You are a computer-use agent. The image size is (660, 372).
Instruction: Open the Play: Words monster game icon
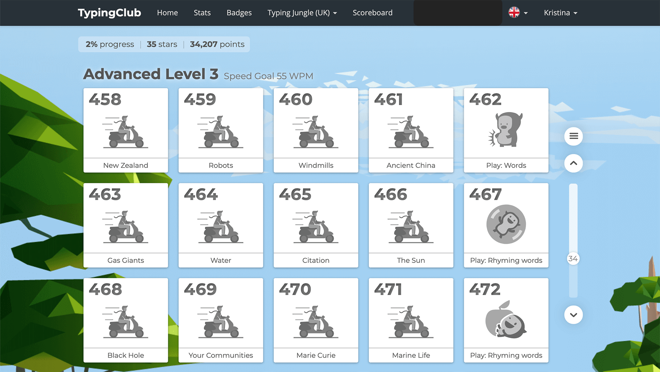click(x=506, y=130)
